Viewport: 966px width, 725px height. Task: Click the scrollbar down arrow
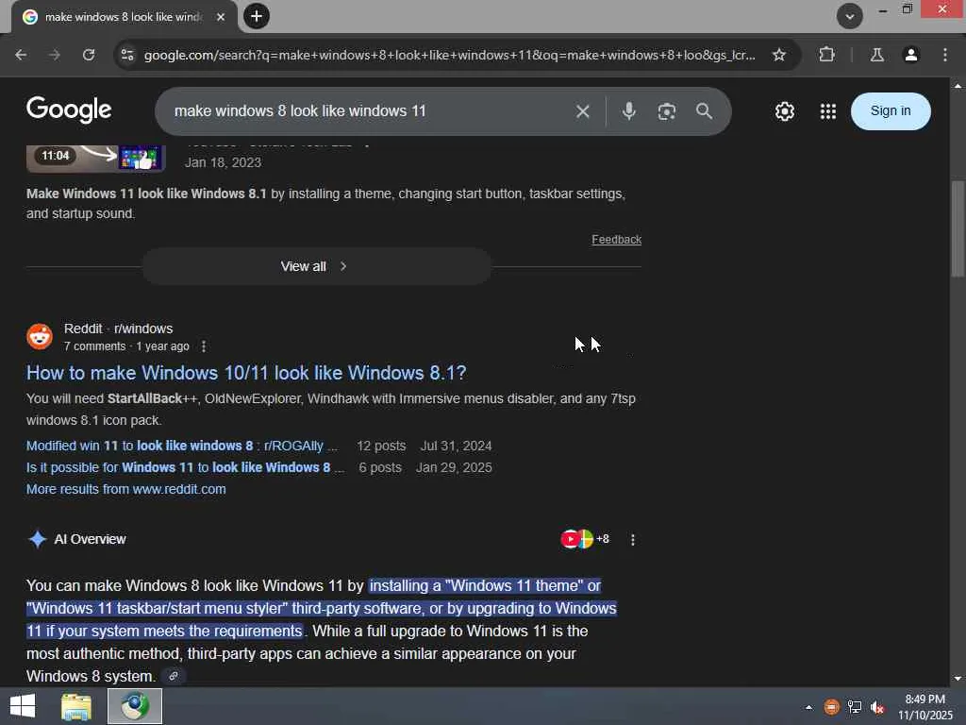pyautogui.click(x=958, y=678)
